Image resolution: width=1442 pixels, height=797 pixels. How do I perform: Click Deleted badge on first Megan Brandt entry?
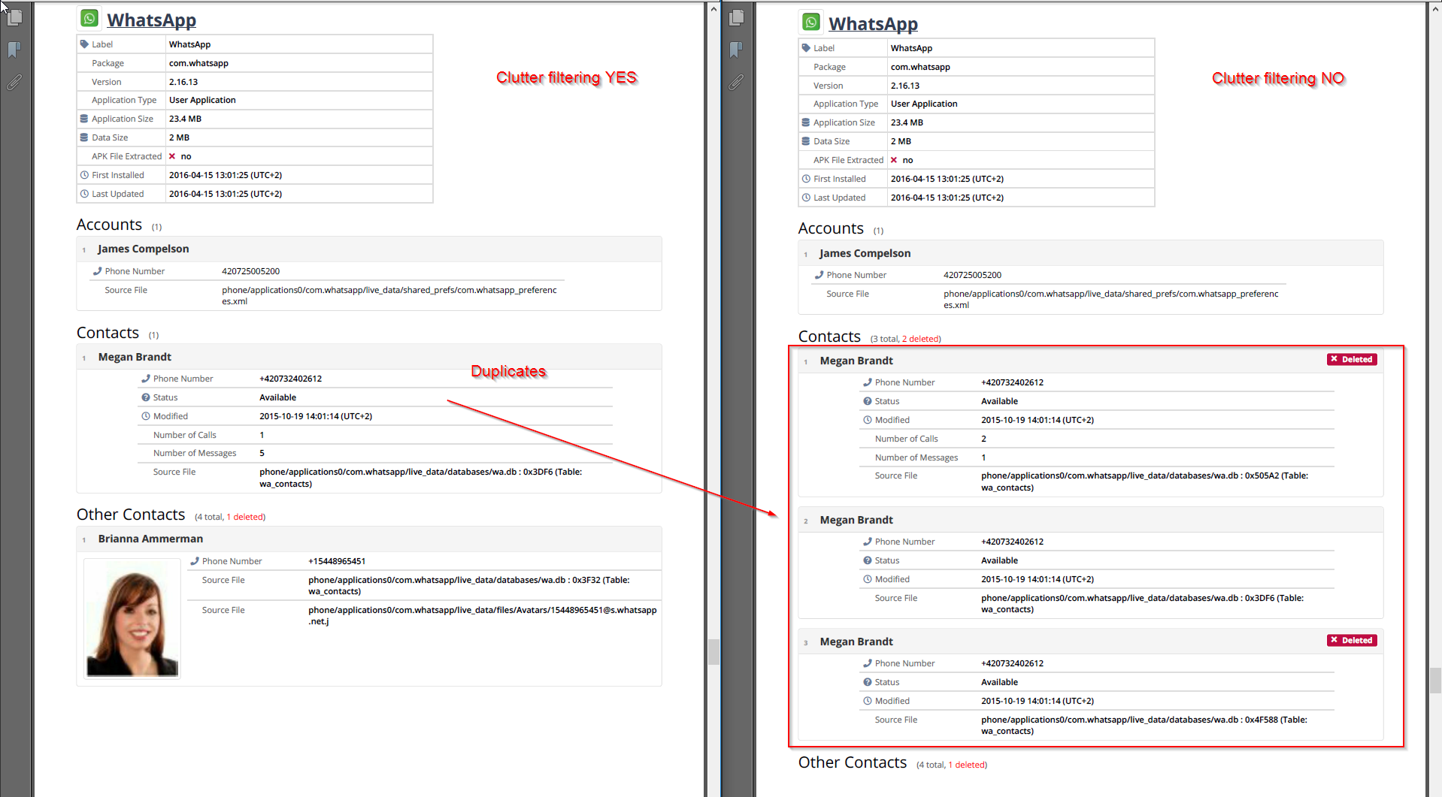pos(1352,360)
